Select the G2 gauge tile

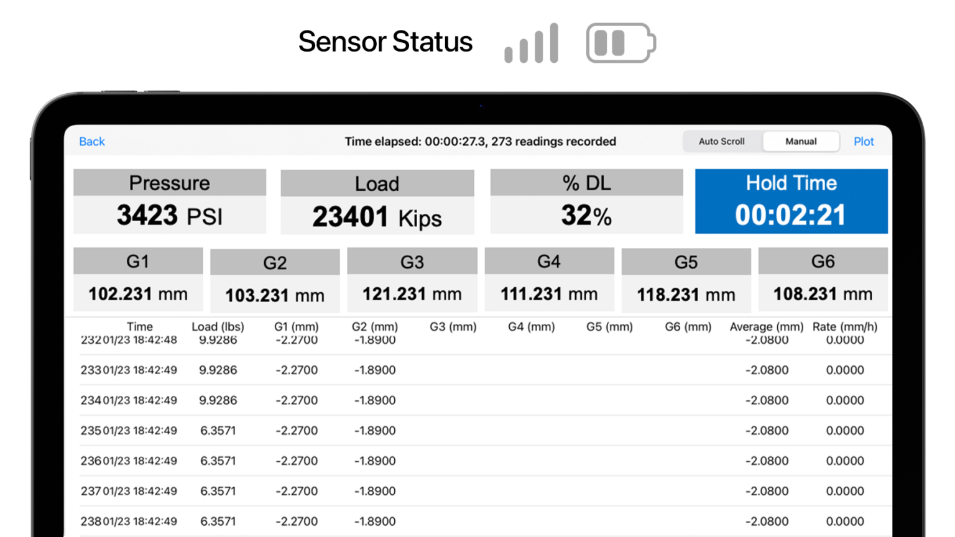(x=275, y=280)
